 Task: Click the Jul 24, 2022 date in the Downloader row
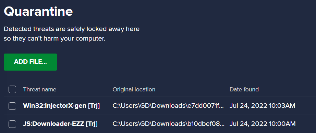click(x=248, y=124)
